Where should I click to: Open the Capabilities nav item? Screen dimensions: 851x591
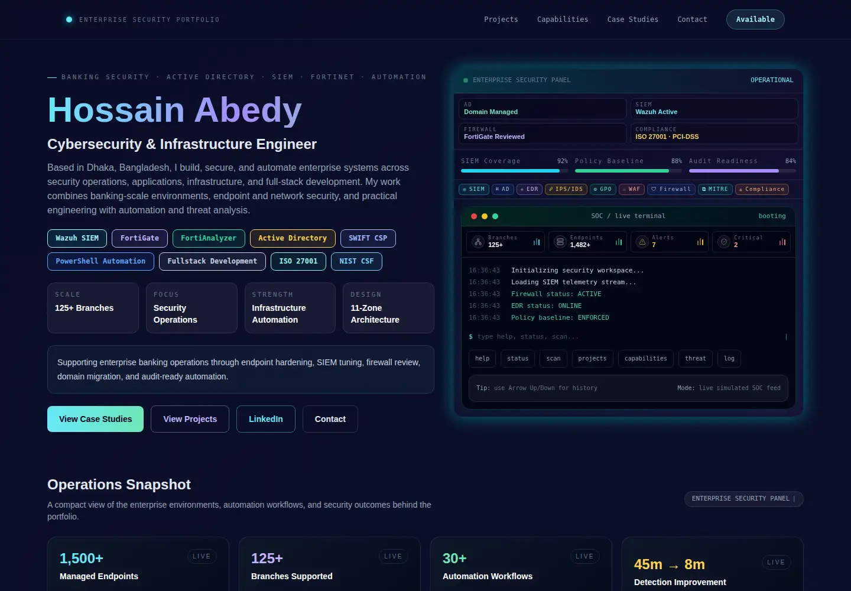563,20
